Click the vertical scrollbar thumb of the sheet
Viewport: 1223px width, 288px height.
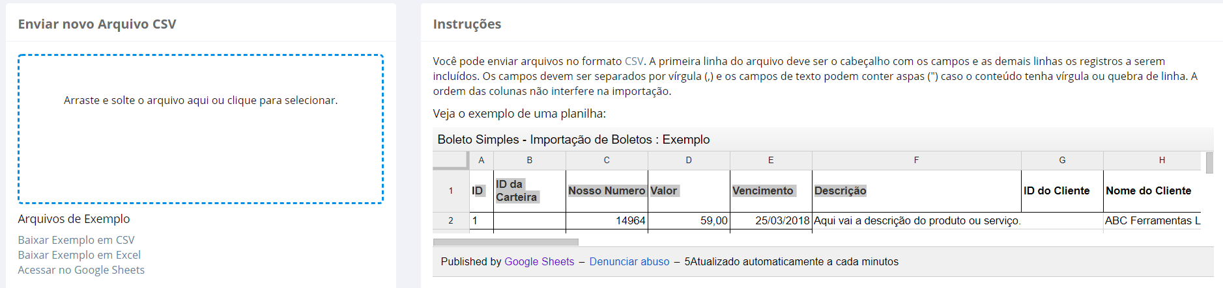pos(1209,163)
